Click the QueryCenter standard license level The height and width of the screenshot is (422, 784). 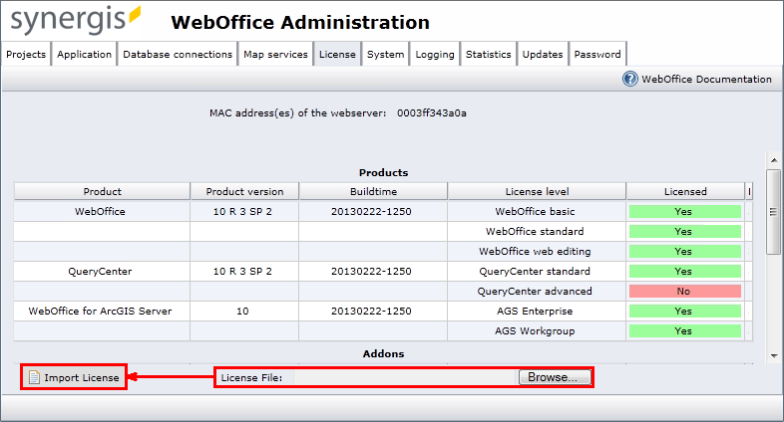(x=535, y=272)
